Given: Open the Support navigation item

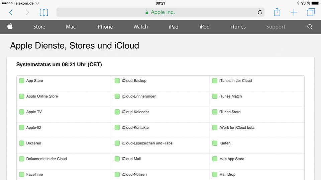Looking at the screenshot, I should 276,27.
